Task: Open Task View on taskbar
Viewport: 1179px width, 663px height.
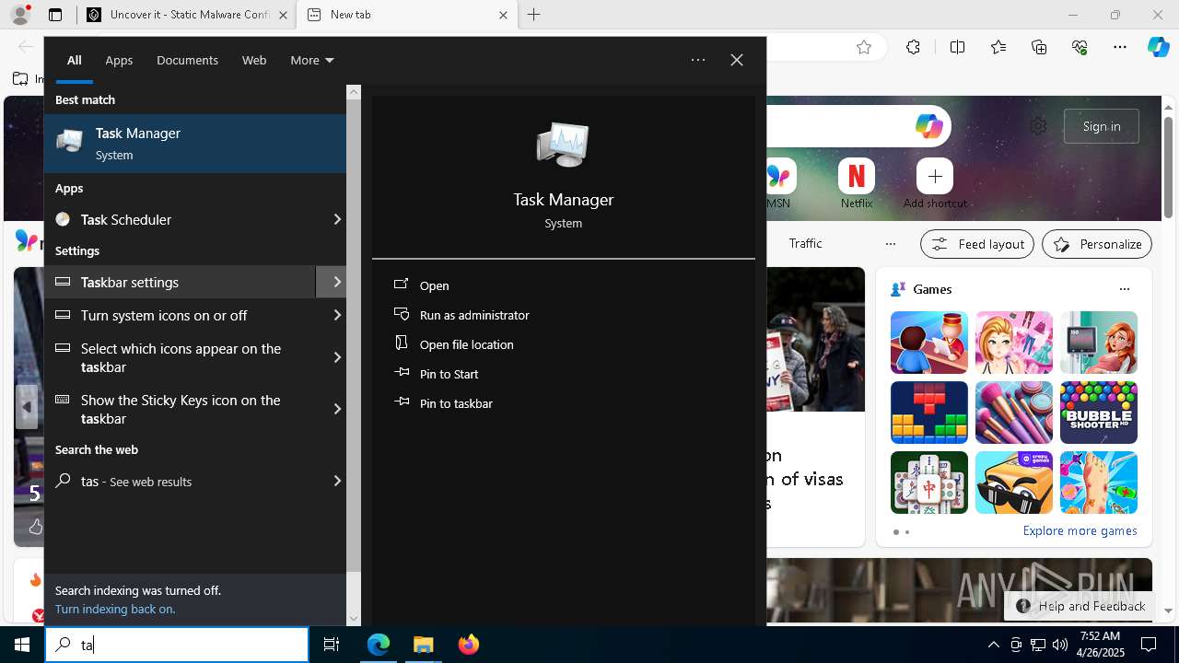Action: 332,645
